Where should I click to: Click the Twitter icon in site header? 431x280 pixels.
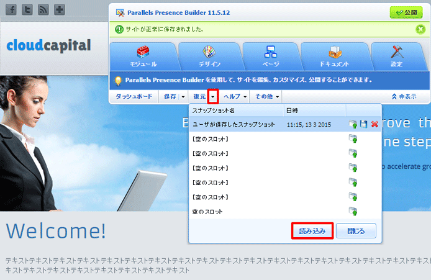27,11
